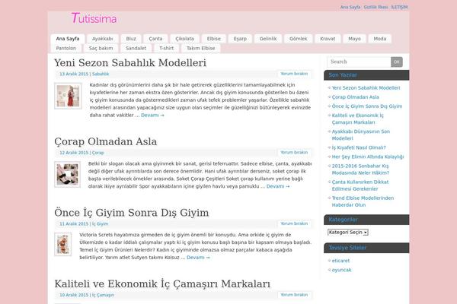The height and width of the screenshot is (304, 457).
Task: Select the Bluz tab
Action: pos(131,39)
